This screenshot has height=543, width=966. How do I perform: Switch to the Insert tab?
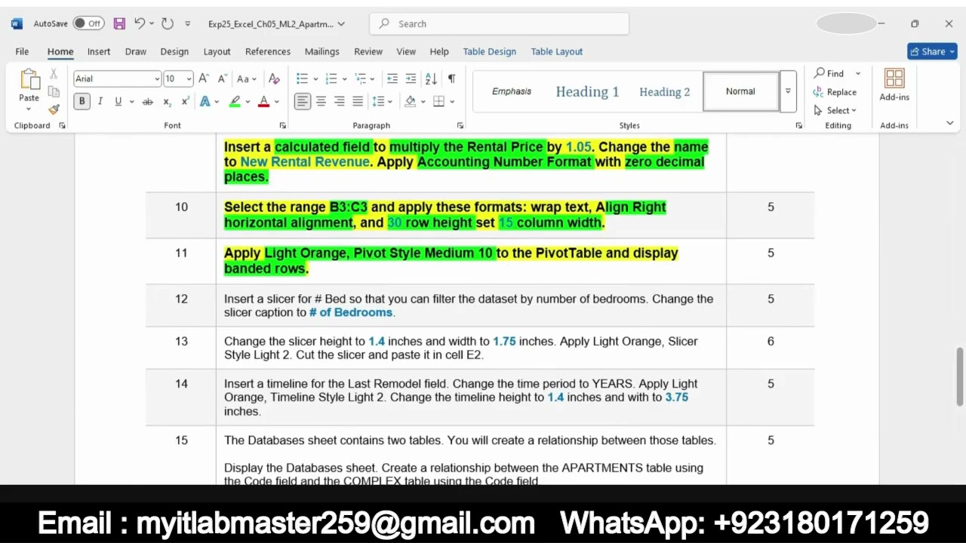pos(99,51)
